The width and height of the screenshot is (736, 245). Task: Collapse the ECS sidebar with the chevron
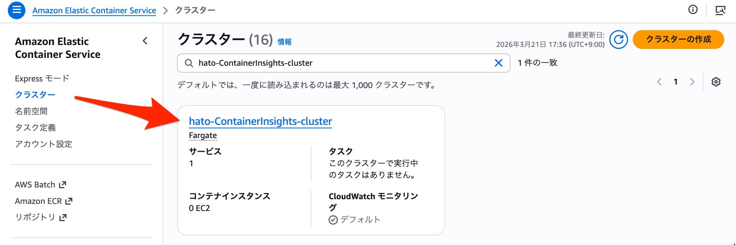click(145, 41)
